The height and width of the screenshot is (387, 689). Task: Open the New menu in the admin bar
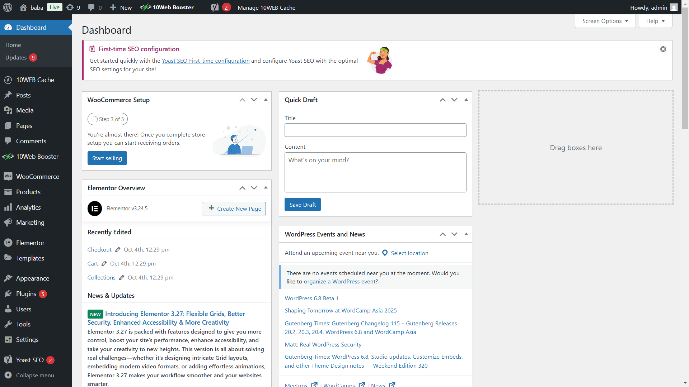point(121,7)
